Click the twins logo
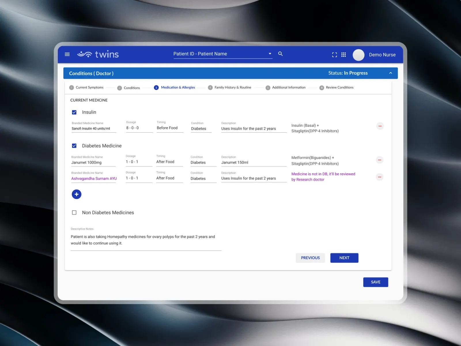Image resolution: width=461 pixels, height=346 pixels. [98, 54]
